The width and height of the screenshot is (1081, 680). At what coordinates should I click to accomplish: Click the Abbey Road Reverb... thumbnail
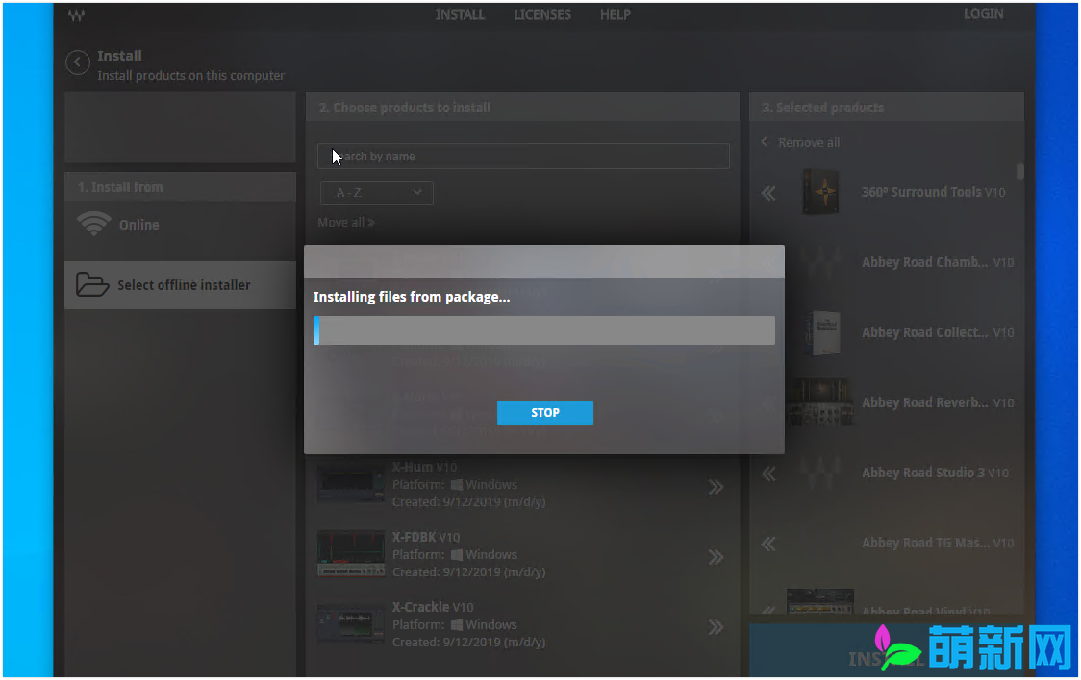tap(819, 401)
